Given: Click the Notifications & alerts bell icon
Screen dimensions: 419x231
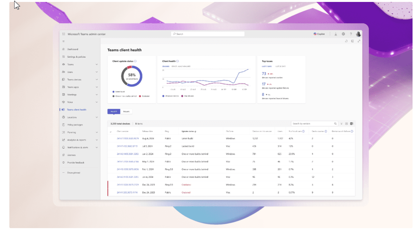Looking at the screenshot, I should pos(64,147).
